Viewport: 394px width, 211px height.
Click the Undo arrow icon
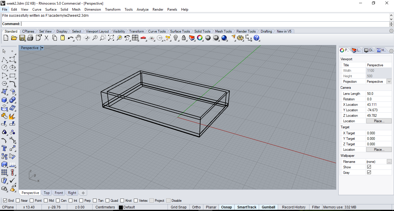70,38
